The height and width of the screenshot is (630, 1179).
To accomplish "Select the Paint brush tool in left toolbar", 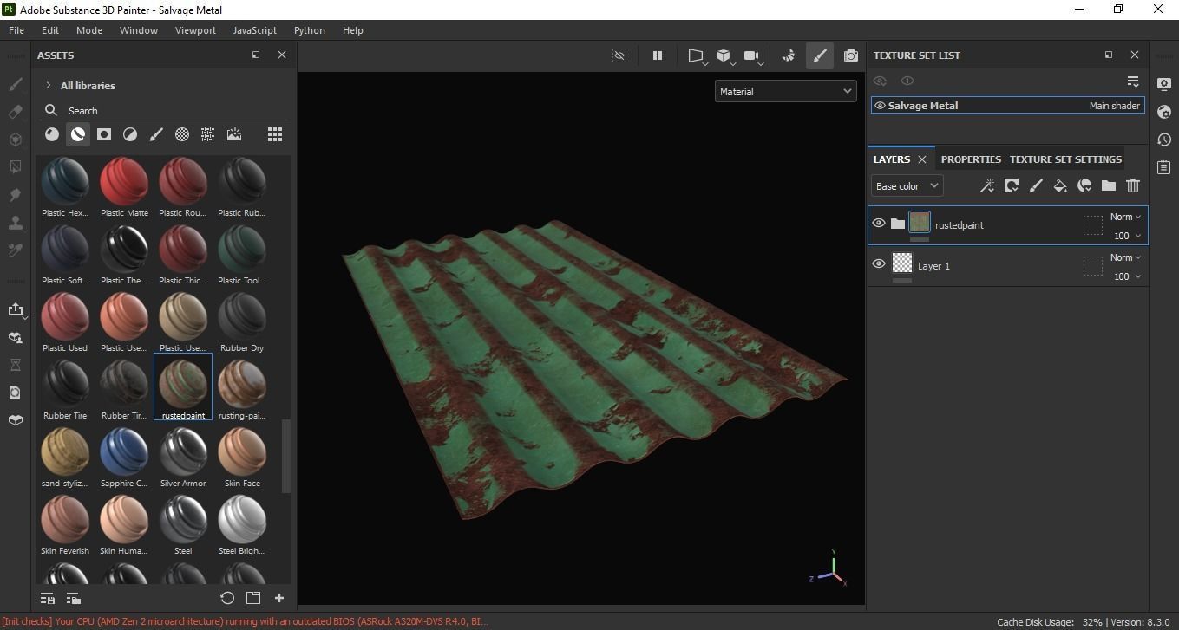I will click(15, 84).
